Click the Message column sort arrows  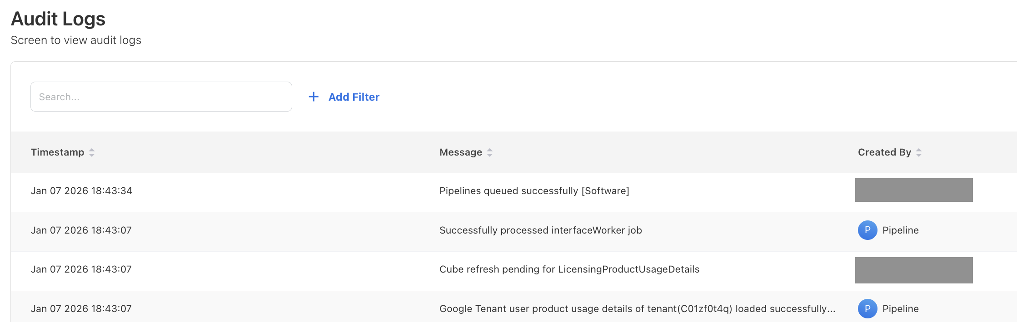[489, 152]
